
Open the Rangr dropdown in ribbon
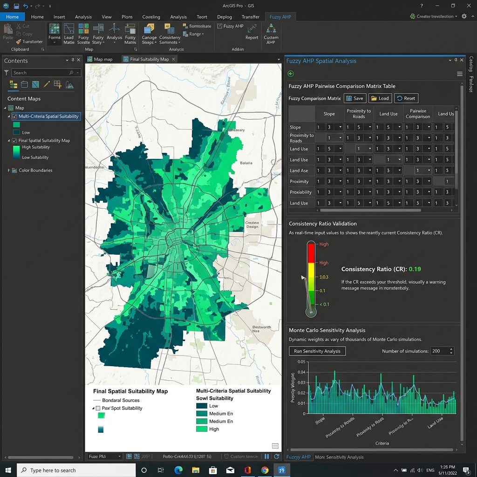(193, 34)
